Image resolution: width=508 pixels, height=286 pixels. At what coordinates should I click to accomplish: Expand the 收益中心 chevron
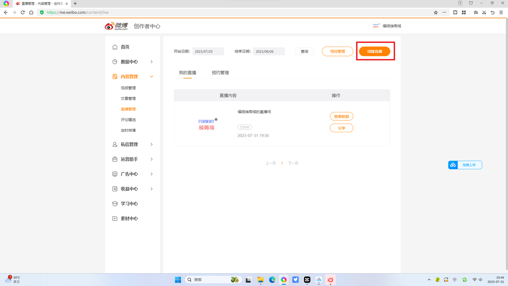[x=152, y=189]
